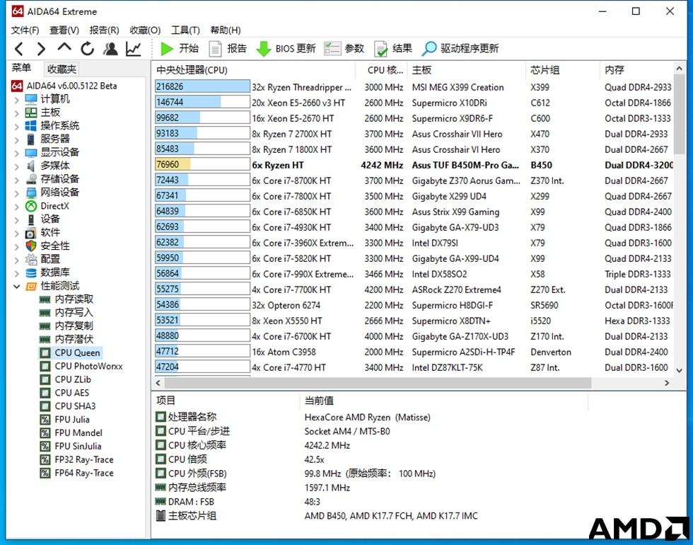Open the user silhouette toolbar icon
The image size is (693, 545).
tap(110, 49)
